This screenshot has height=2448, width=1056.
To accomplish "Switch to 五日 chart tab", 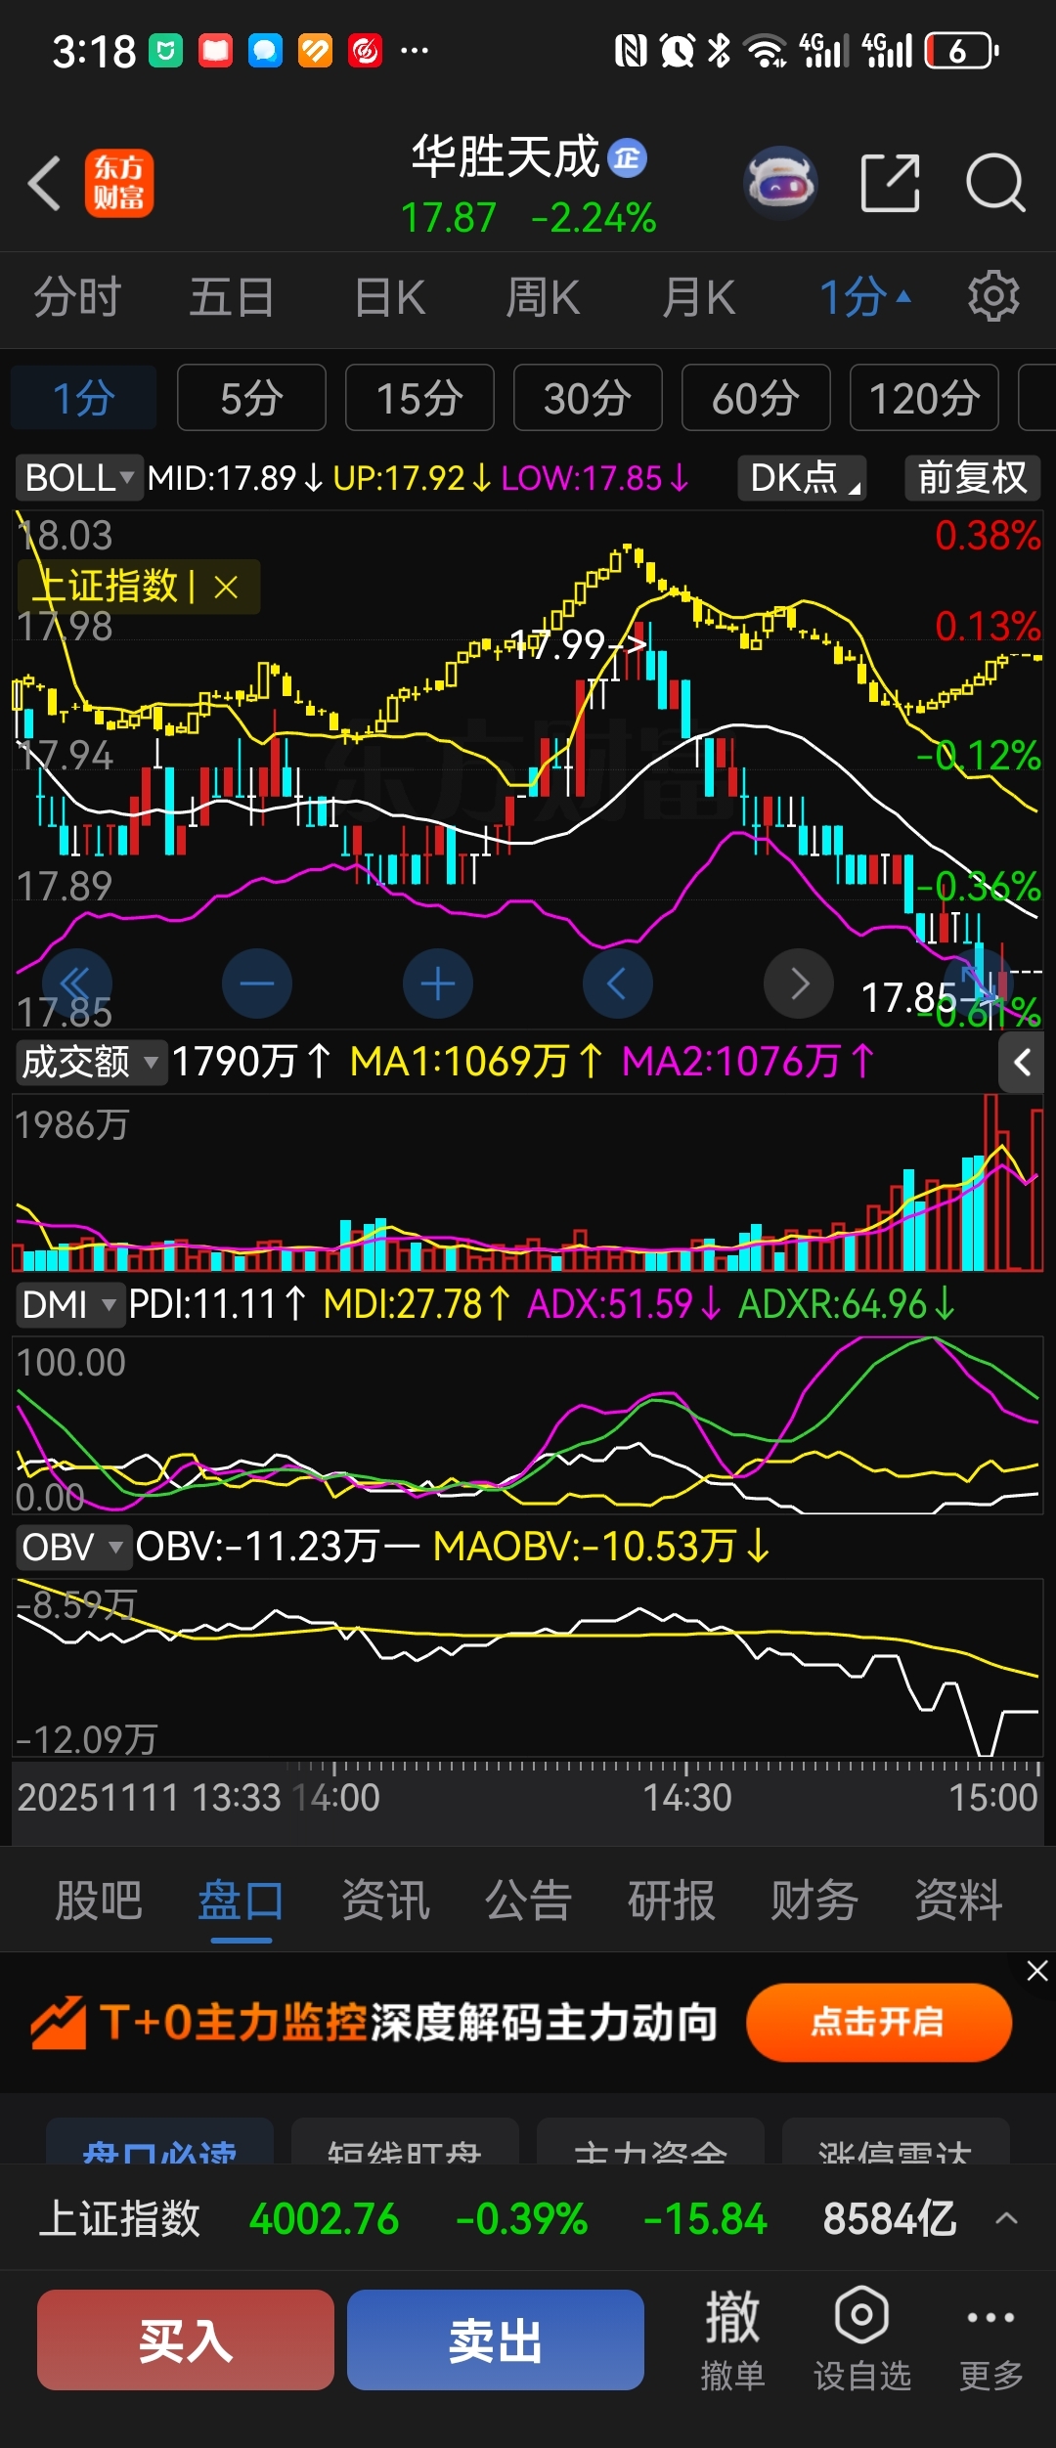I will coord(232,296).
